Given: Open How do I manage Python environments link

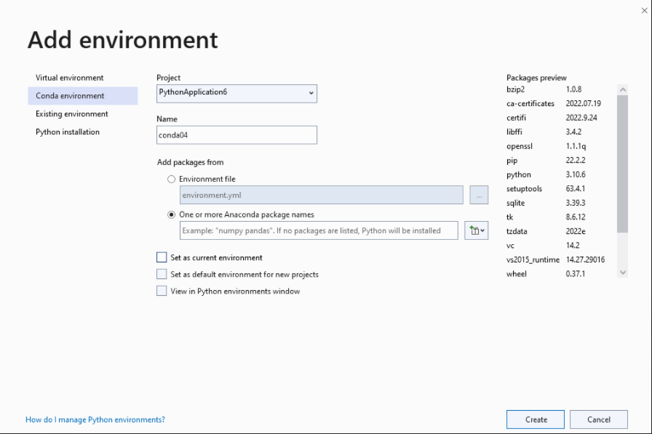Looking at the screenshot, I should (95, 419).
